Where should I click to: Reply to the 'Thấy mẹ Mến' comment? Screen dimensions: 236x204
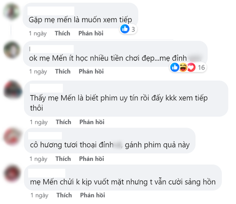click(92, 122)
